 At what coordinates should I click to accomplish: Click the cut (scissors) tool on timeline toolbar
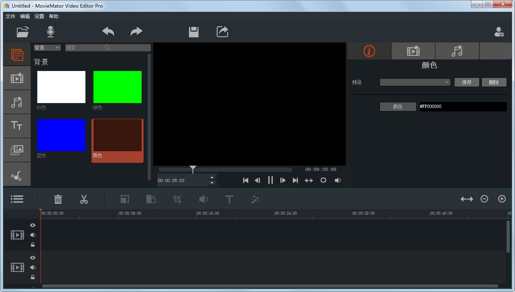click(84, 199)
